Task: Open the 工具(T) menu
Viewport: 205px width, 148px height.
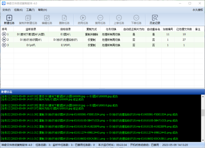Action: 30,10
